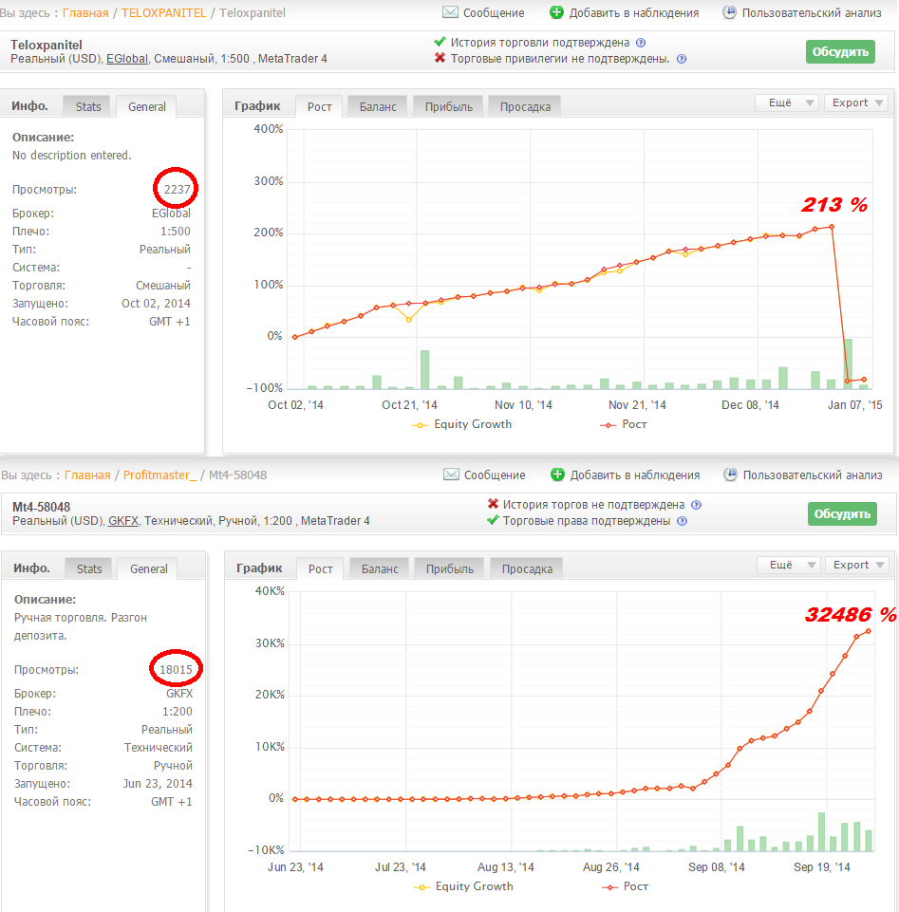Click help icon next to 'История торговли подтверждена'
899x912 pixels.
point(641,43)
